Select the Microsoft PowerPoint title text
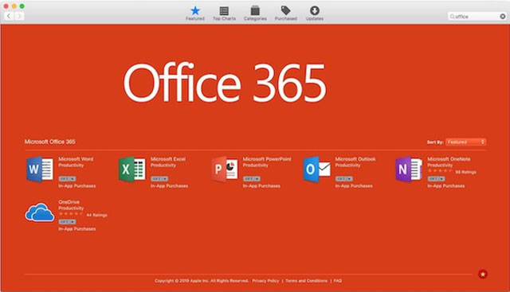 click(267, 159)
